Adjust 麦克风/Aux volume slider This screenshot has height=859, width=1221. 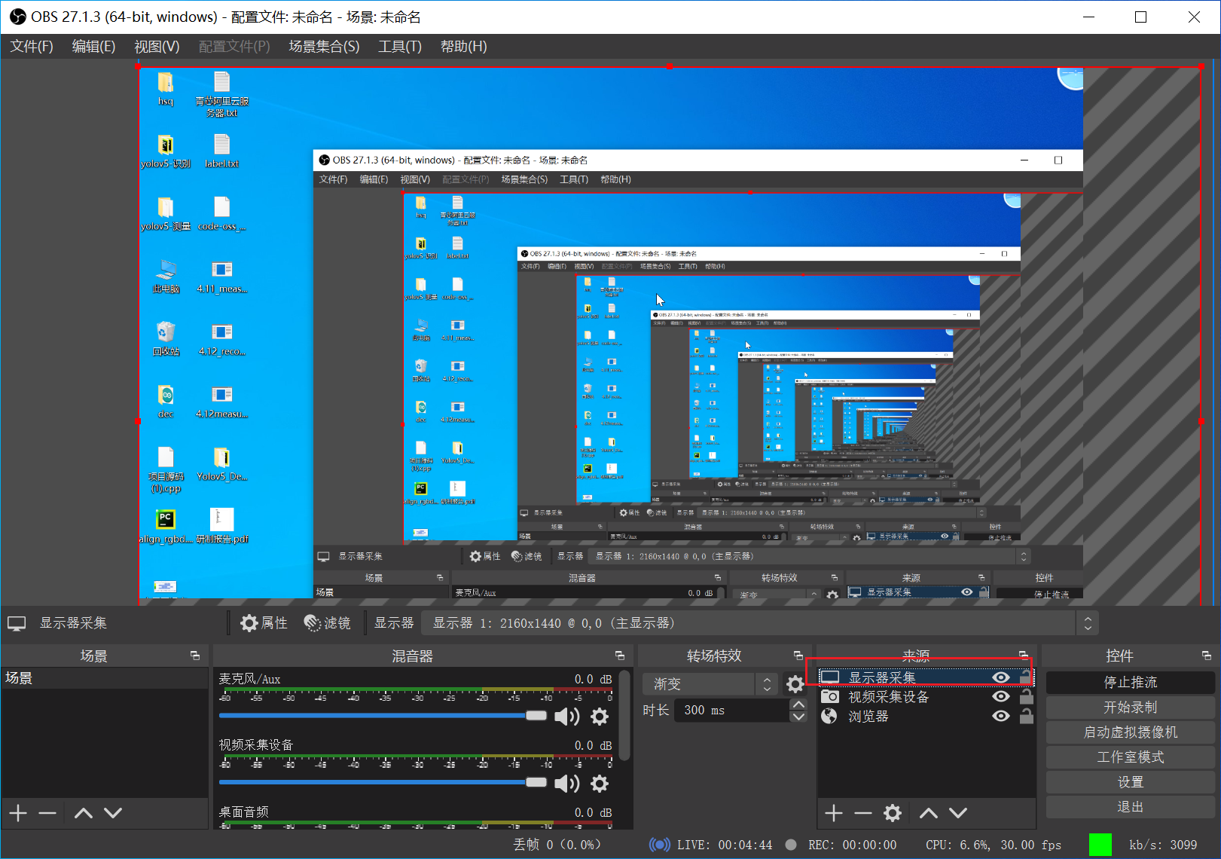[x=383, y=716]
